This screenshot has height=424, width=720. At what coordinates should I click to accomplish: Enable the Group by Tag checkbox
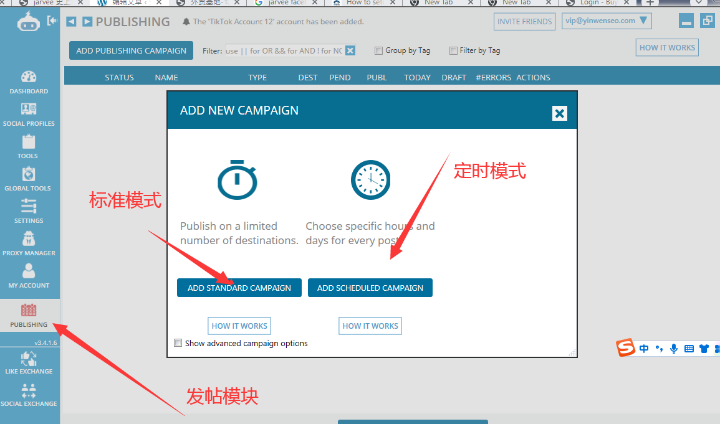378,50
